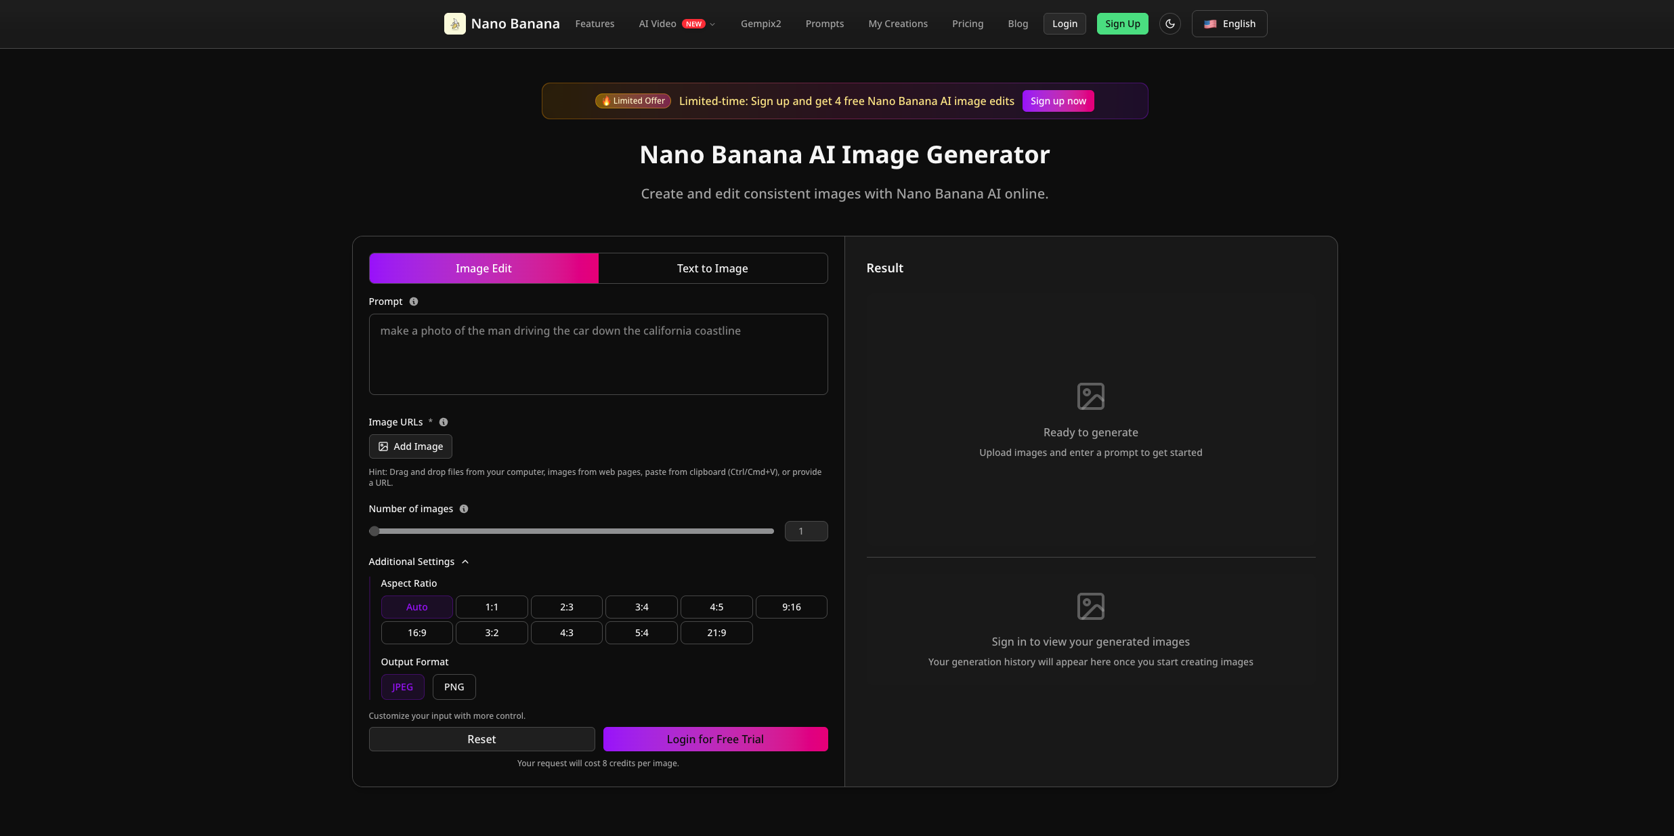The height and width of the screenshot is (836, 1674).
Task: Select the Image Edit tab
Action: tap(483, 268)
